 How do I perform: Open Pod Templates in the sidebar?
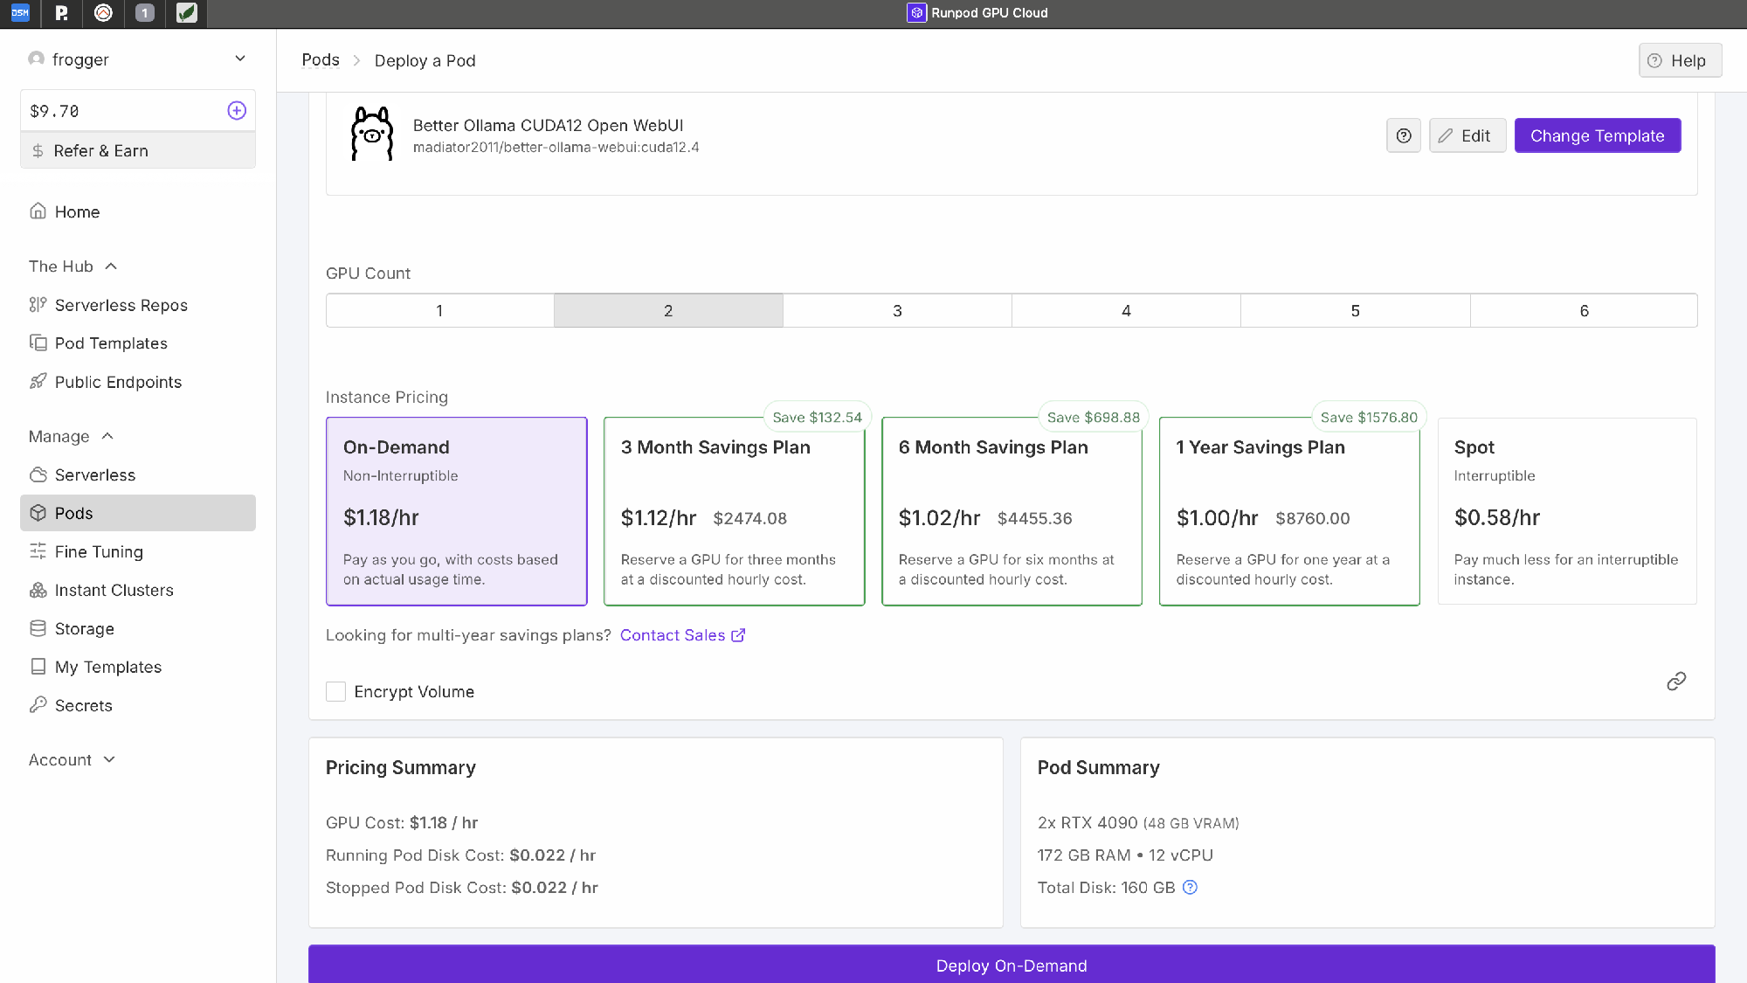pos(111,343)
